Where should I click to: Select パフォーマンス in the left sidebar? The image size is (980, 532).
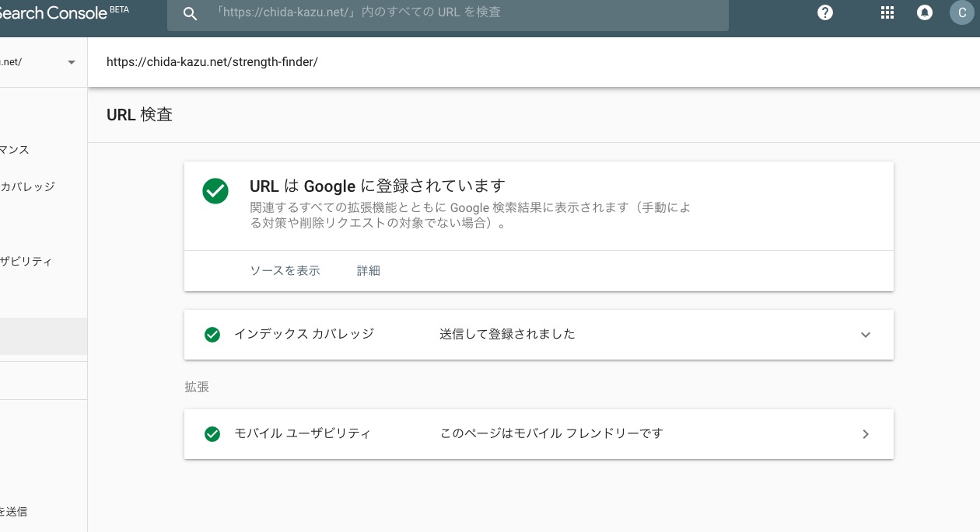16,150
